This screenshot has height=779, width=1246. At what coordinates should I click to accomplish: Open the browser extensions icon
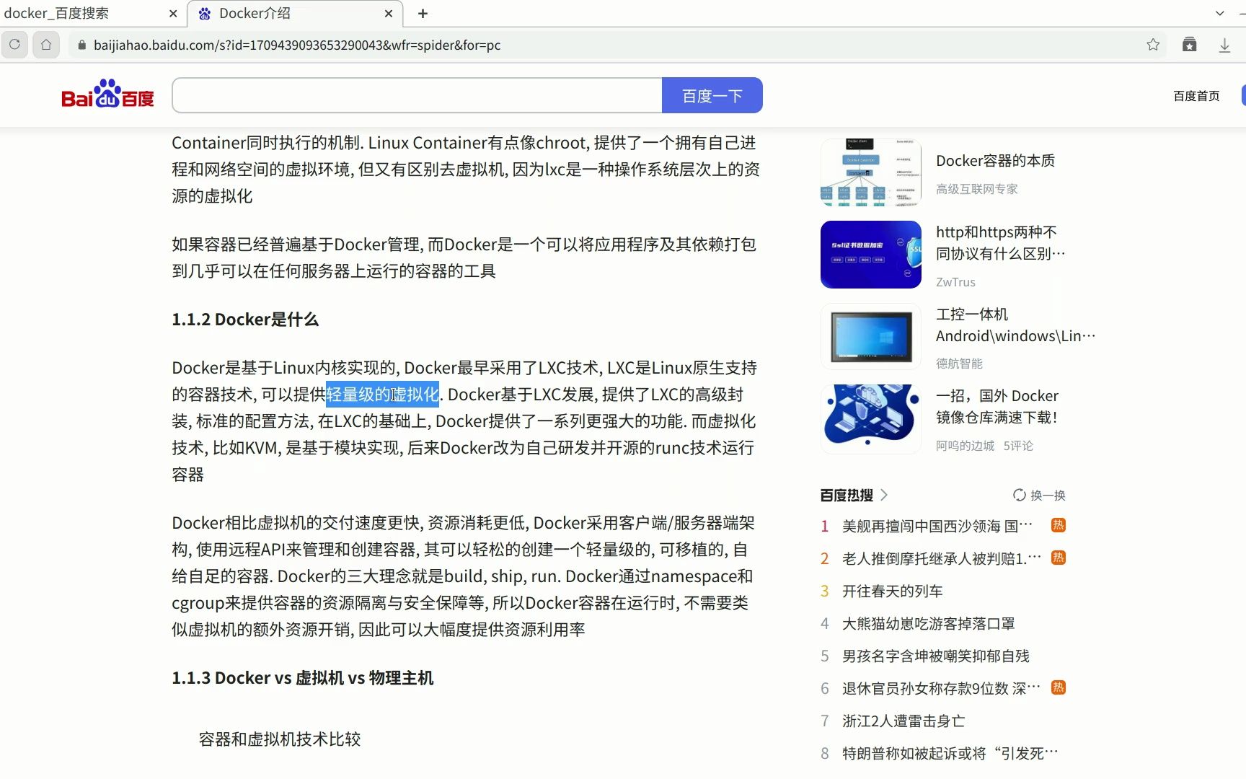1190,45
